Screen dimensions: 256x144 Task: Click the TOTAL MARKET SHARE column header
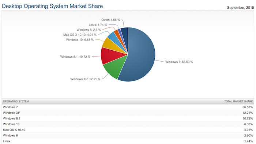point(238,101)
